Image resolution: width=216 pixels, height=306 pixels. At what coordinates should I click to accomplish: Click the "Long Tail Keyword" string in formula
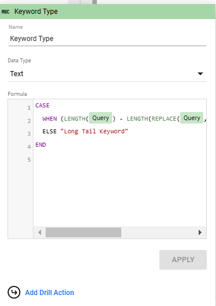94,131
